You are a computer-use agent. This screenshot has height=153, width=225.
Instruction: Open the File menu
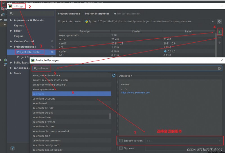tap(3, 3)
